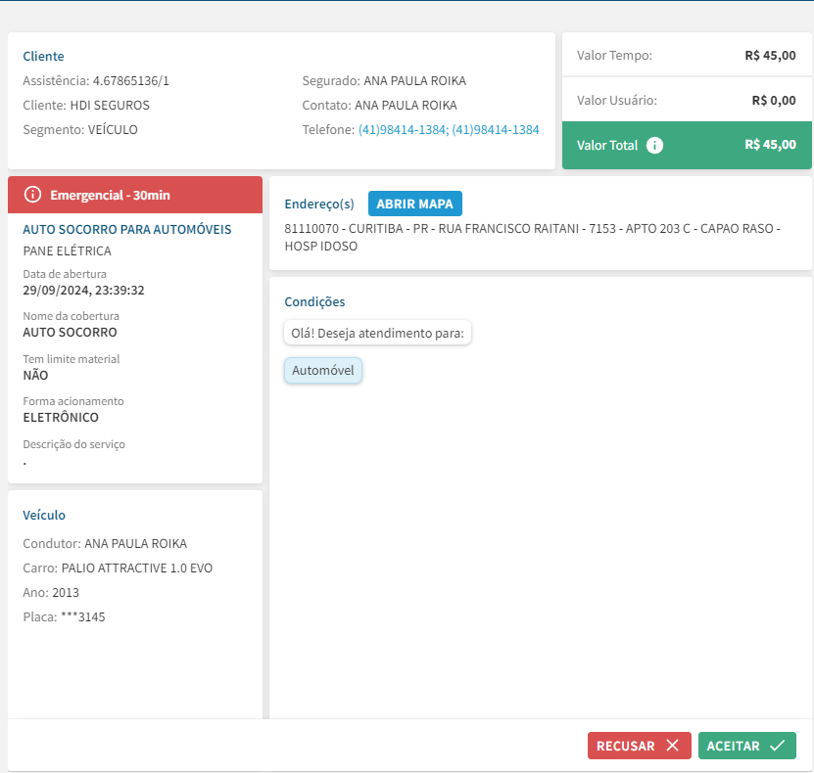Click the info icon beside Valor Total
Screen dimensions: 814x773
pos(655,145)
